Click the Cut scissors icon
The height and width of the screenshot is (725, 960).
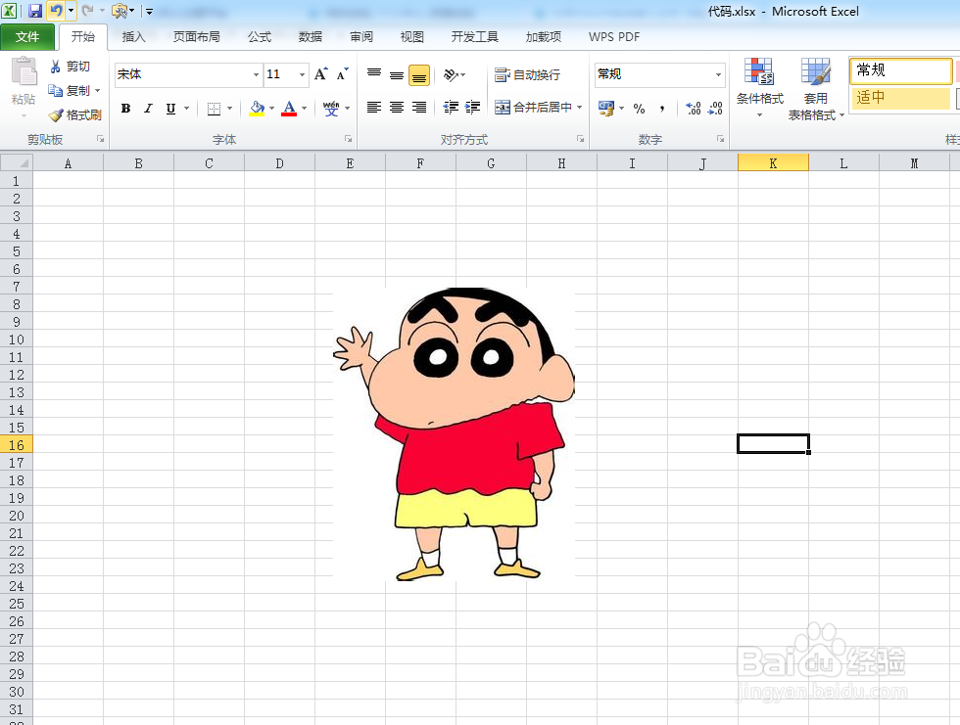click(x=56, y=66)
